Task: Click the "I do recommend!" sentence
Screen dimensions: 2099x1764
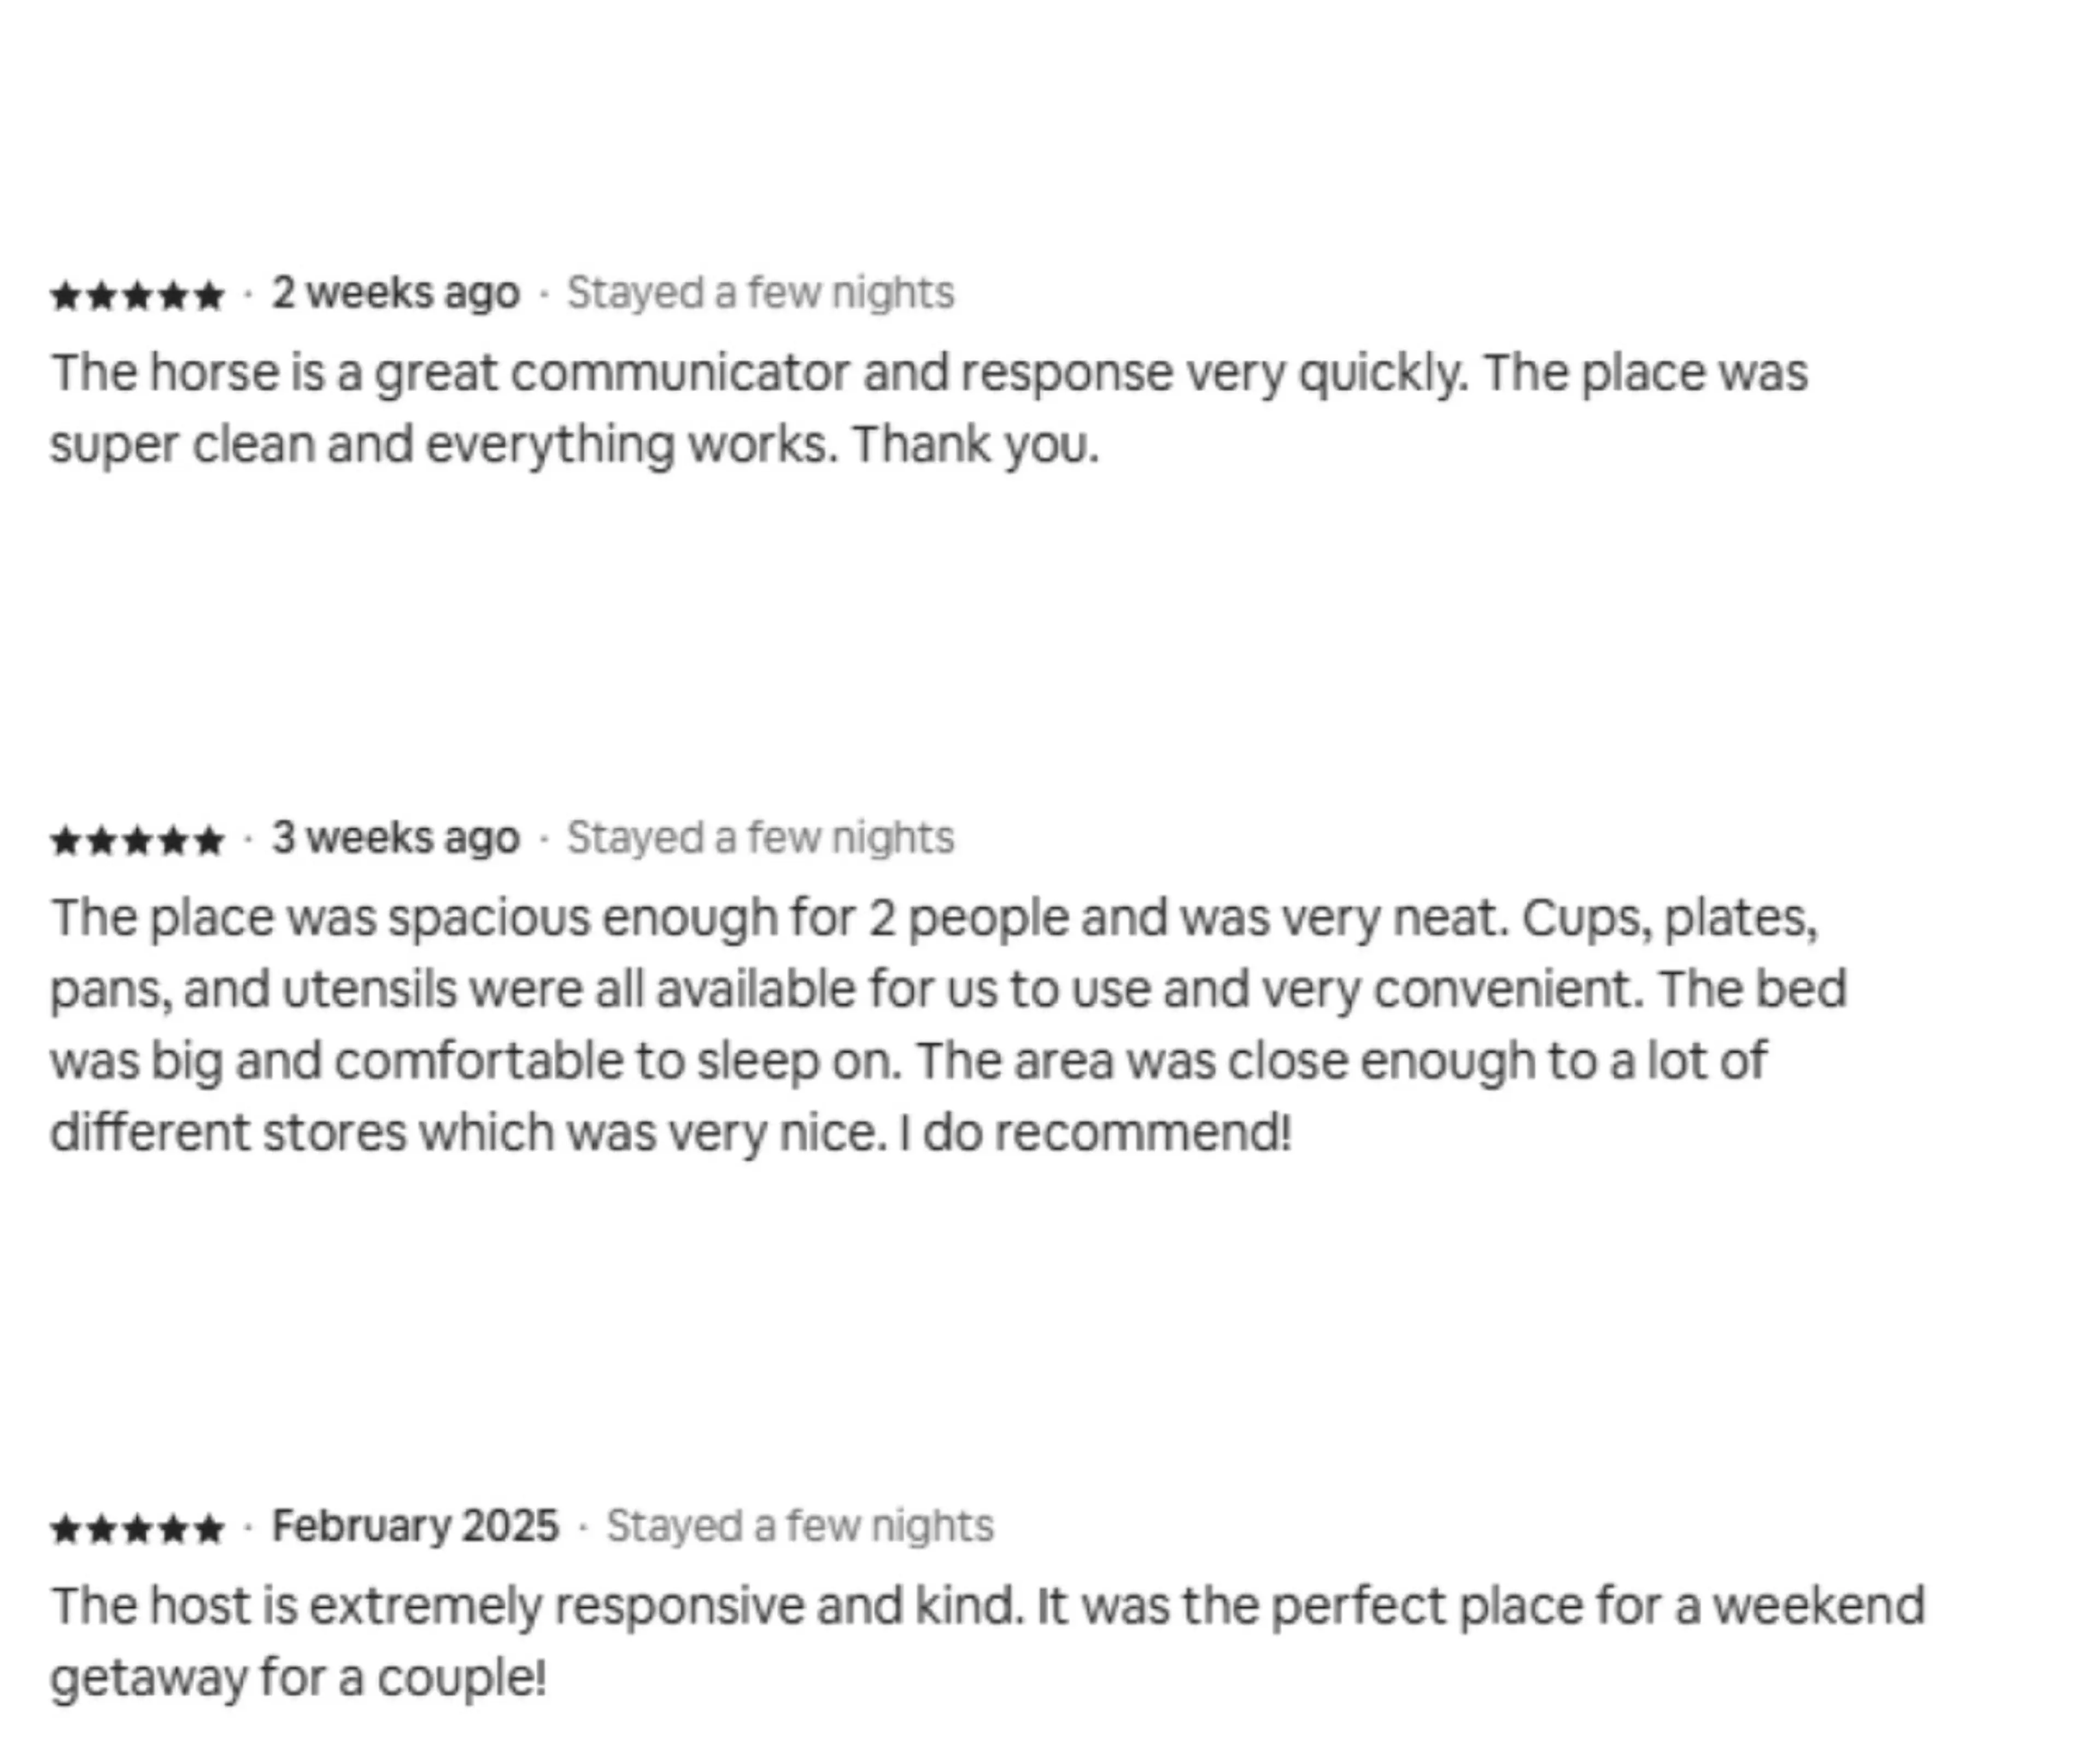Action: (1095, 1133)
